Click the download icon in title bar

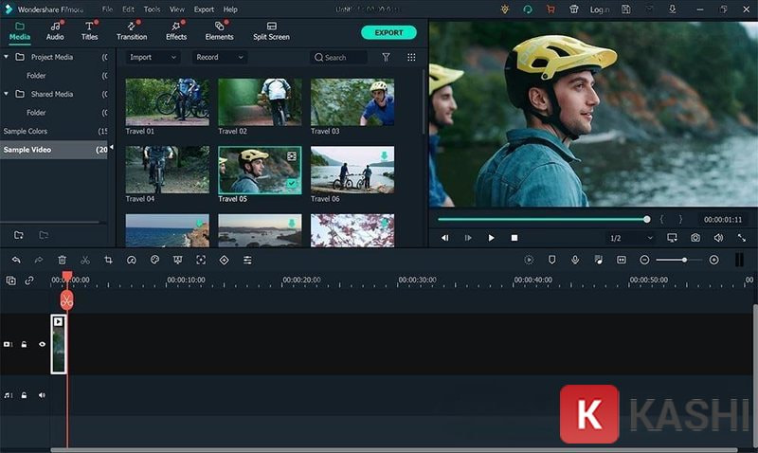tap(672, 9)
